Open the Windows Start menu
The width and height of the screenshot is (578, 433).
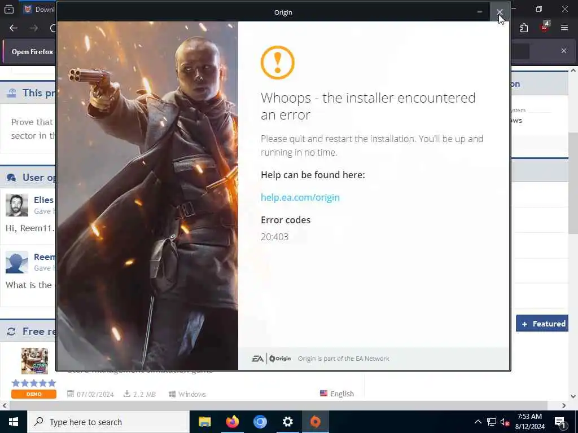click(14, 422)
